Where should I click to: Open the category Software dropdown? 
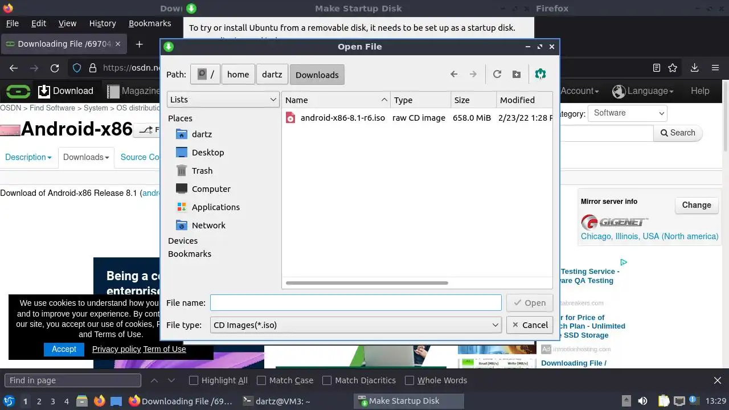click(x=628, y=113)
